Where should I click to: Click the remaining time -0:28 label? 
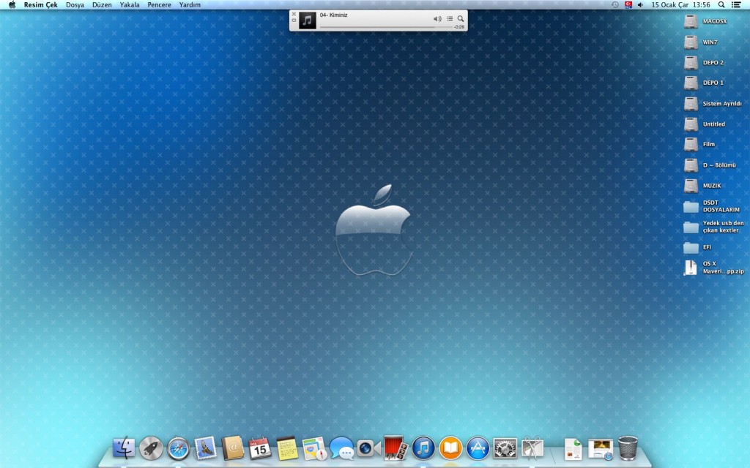[459, 27]
